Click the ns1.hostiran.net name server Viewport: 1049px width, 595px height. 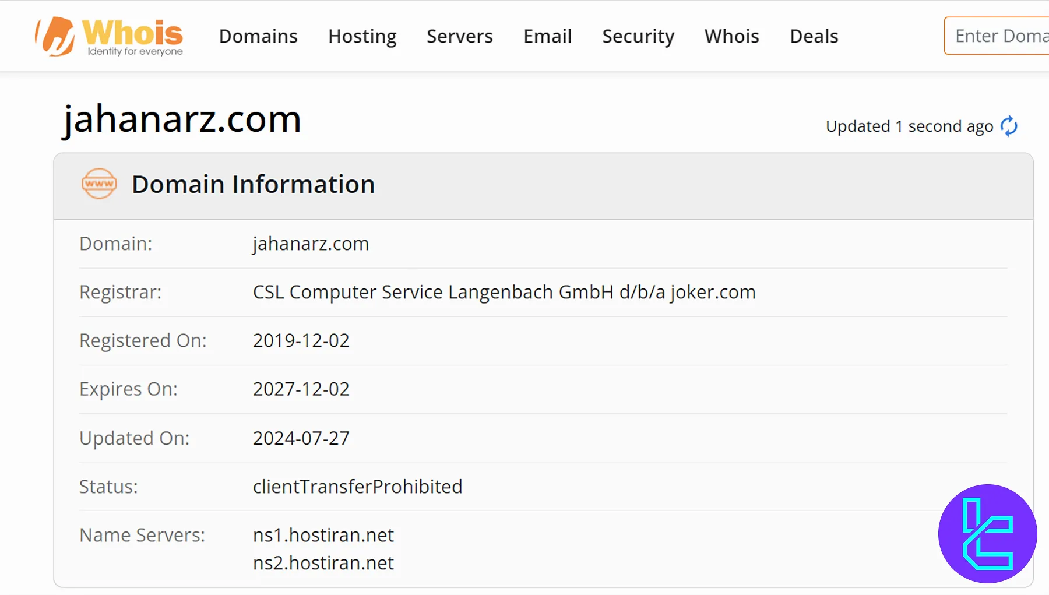pos(323,535)
